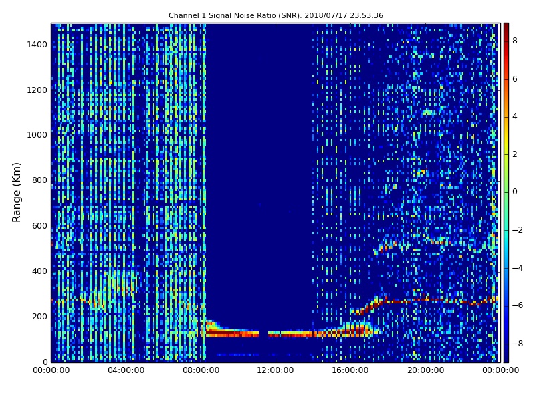Click the 1000 range tick label
The height and width of the screenshot is (401, 535).
[x=37, y=135]
